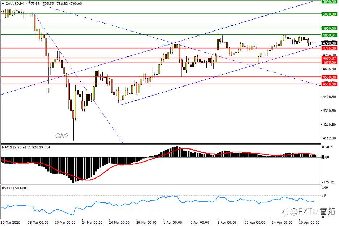Select the 4850.94 green price label

click(329, 35)
